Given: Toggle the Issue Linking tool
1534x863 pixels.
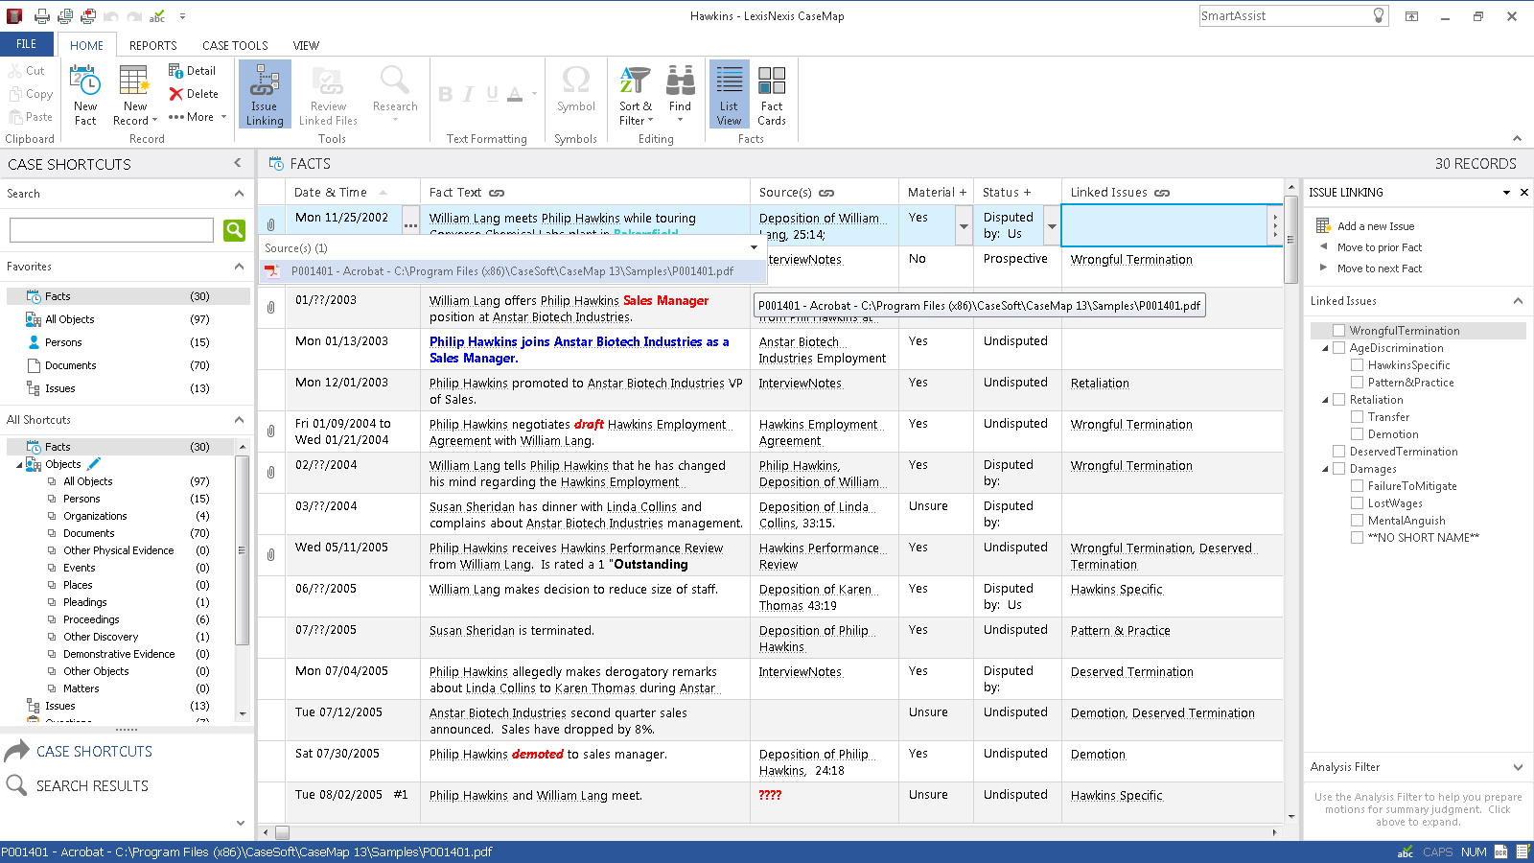Looking at the screenshot, I should 265,94.
